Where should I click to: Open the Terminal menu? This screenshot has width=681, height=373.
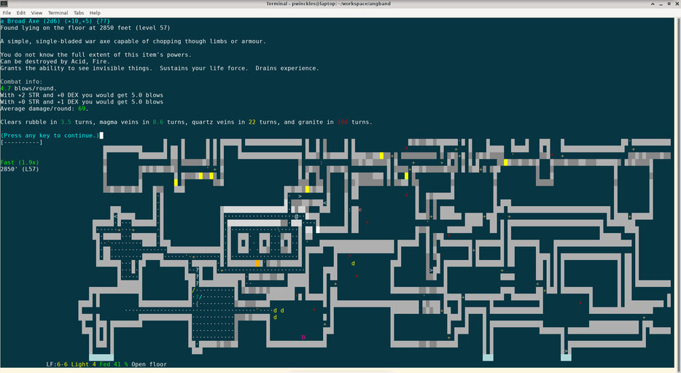(58, 12)
